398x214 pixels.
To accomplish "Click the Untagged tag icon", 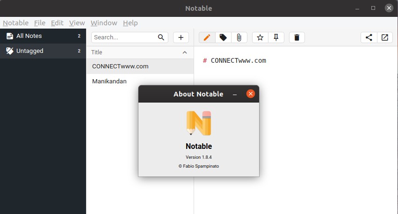I will (x=10, y=51).
